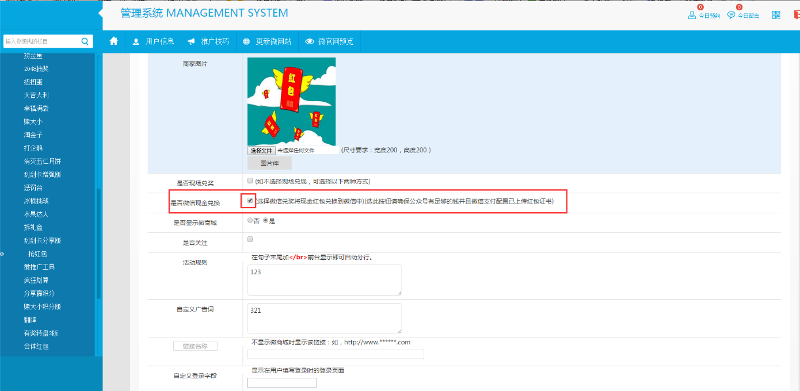Click the 活动规则 text area containing 123

(324, 280)
